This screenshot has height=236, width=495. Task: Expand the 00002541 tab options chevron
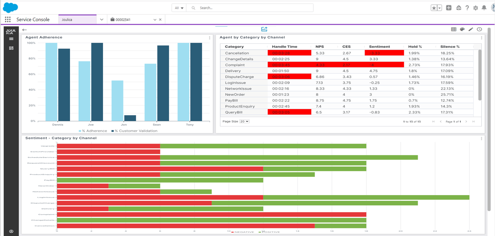pyautogui.click(x=155, y=20)
